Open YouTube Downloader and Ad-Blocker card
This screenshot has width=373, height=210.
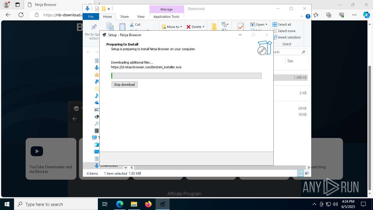51,159
